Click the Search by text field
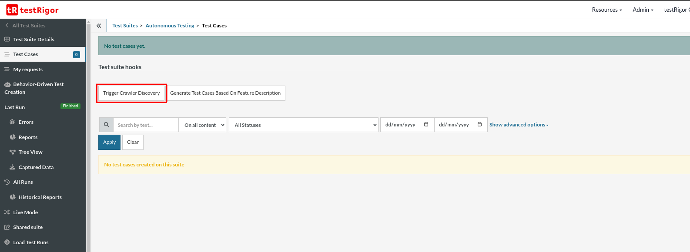 click(x=146, y=125)
